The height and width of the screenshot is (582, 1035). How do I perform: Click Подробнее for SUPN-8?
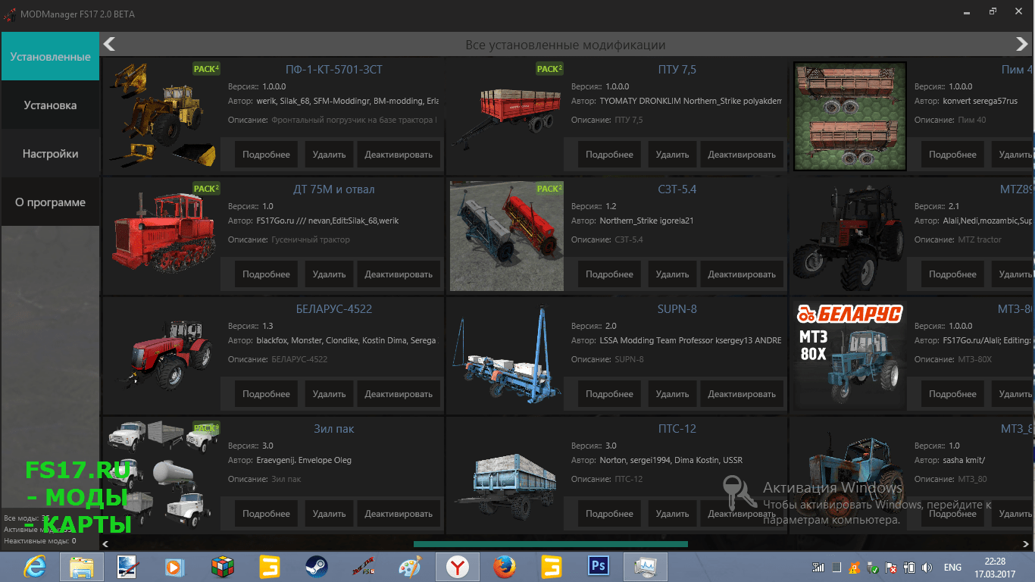(609, 393)
